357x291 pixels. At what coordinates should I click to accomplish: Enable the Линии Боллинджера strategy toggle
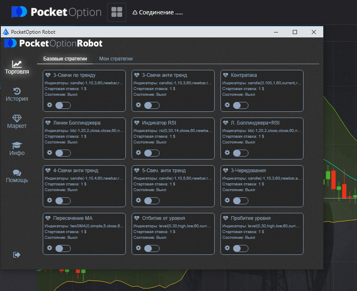pyautogui.click(x=63, y=153)
